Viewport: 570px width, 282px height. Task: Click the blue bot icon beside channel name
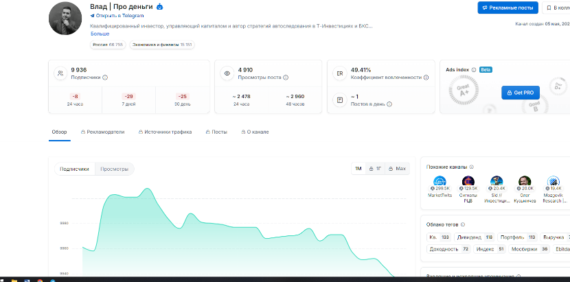tap(159, 7)
